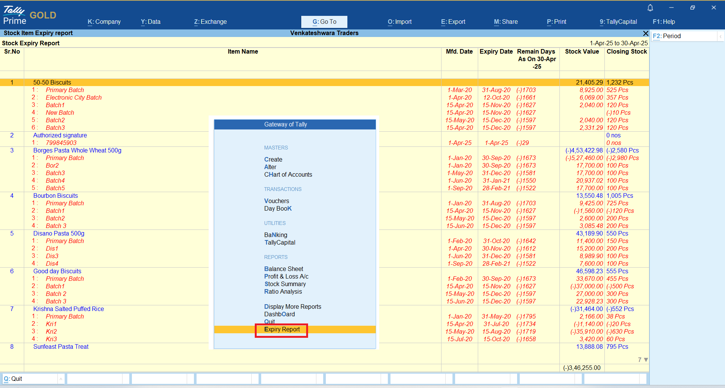The height and width of the screenshot is (388, 725).
Task: Select Expiry Report in Gateway menu
Action: (282, 329)
